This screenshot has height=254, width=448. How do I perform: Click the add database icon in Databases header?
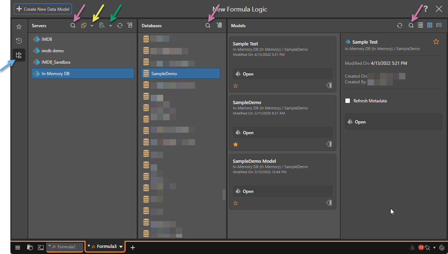click(219, 25)
